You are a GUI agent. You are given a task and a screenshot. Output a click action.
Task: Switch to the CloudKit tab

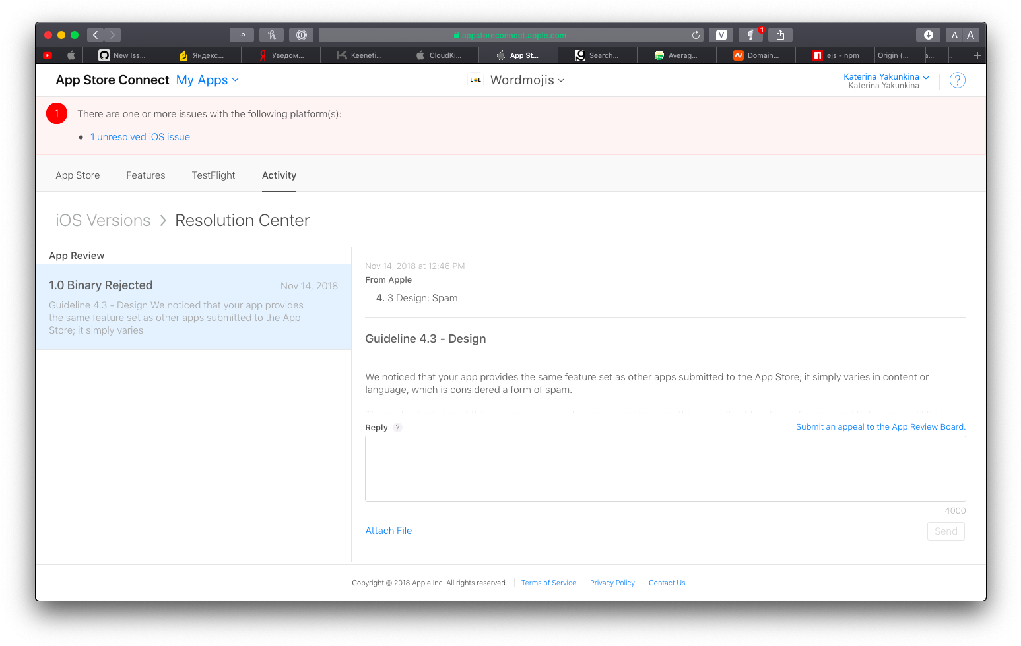[439, 55]
